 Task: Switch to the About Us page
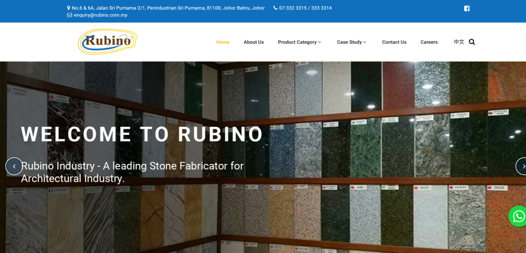tap(254, 42)
